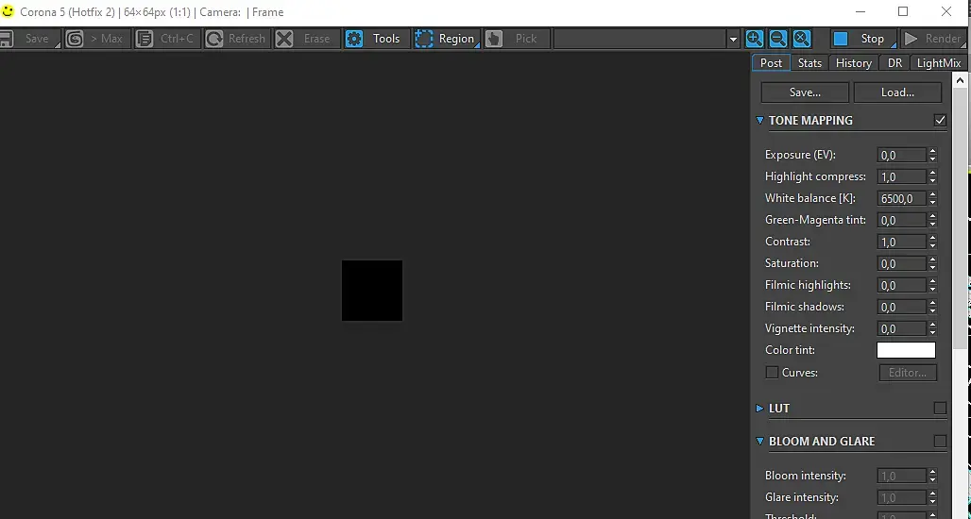The image size is (971, 519).
Task: Disable the Tone Mapping checkbox
Action: point(940,120)
